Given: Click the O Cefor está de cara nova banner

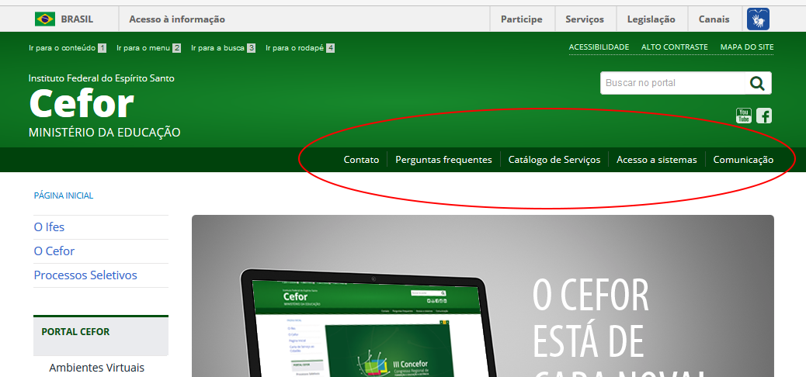Looking at the screenshot, I should [483, 296].
